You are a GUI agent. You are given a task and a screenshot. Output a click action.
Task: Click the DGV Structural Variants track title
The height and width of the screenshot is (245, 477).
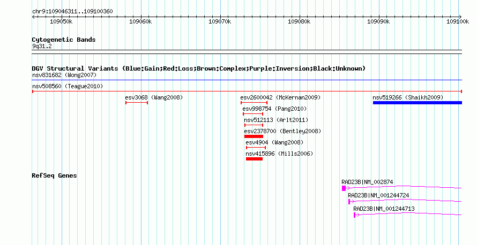pyautogui.click(x=199, y=68)
